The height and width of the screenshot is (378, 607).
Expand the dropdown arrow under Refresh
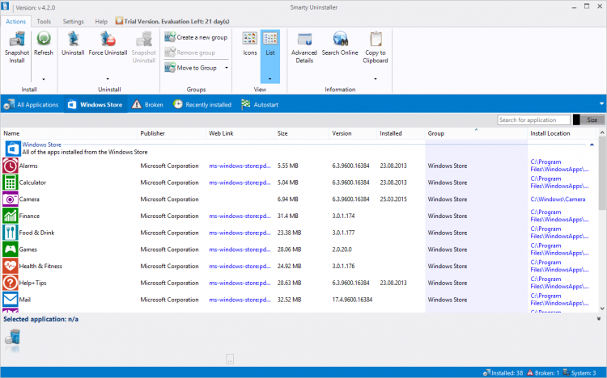click(x=43, y=79)
